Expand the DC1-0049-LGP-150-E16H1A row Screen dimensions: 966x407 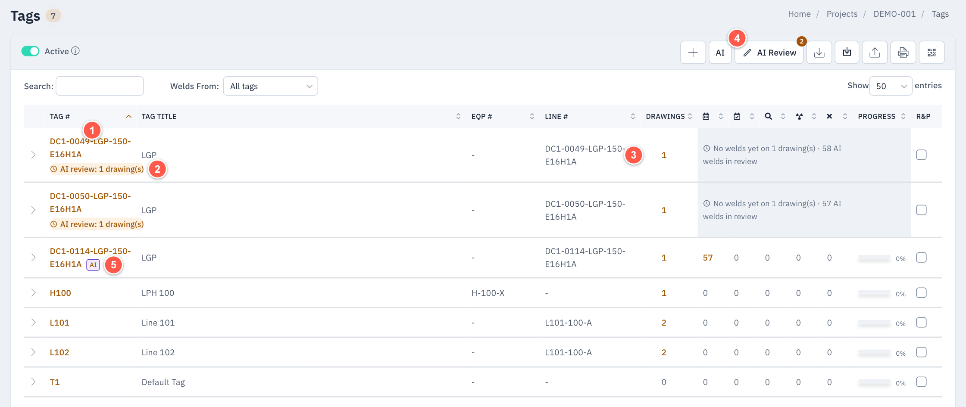33,155
